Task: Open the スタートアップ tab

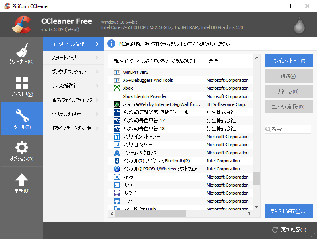Action: point(73,58)
